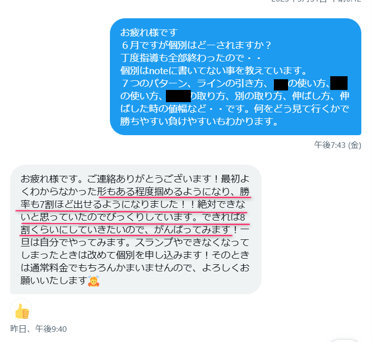Click the partially visible round button at bottom-right corner
Screen dimensions: 372x342
coord(344,340)
